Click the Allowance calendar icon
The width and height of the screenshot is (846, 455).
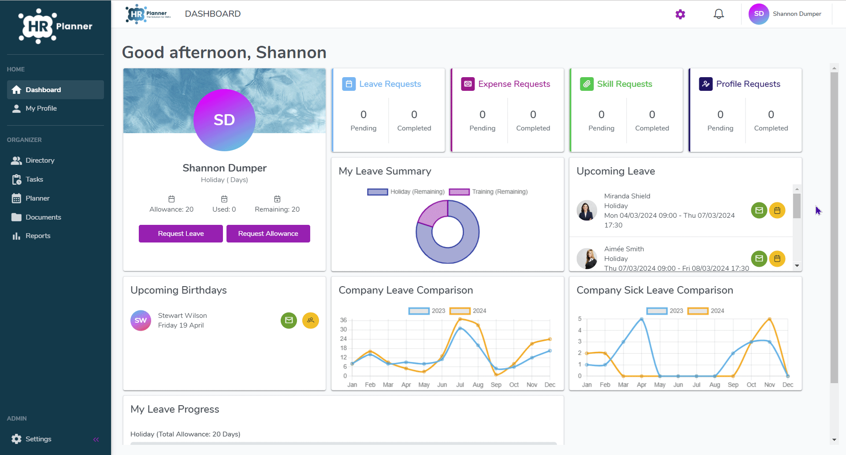pos(172,199)
